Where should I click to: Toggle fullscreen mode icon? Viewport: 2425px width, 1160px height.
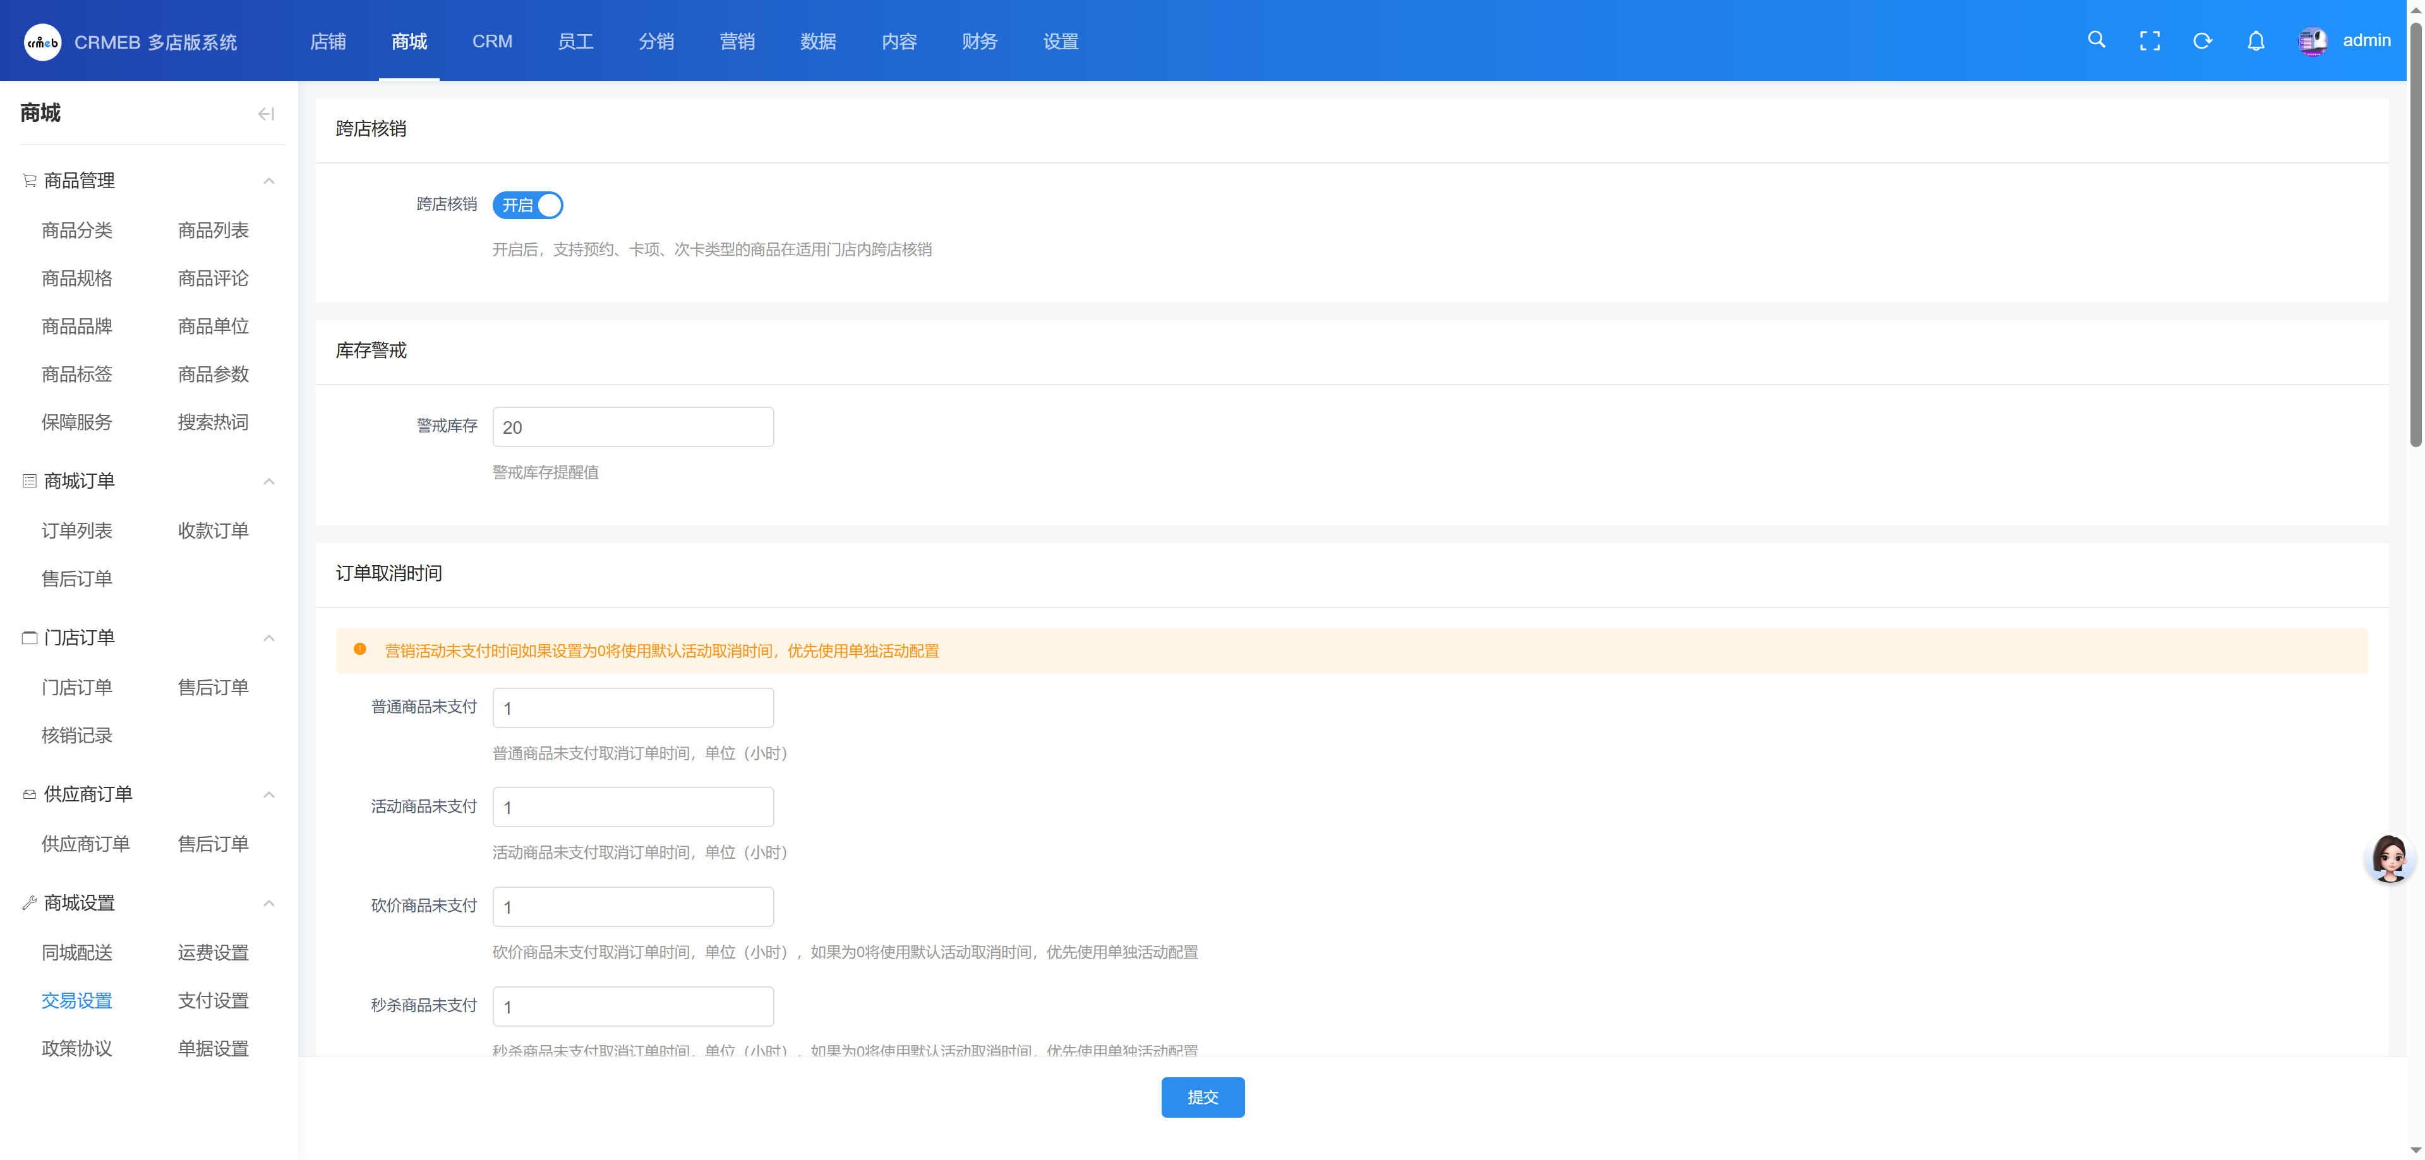point(2149,40)
